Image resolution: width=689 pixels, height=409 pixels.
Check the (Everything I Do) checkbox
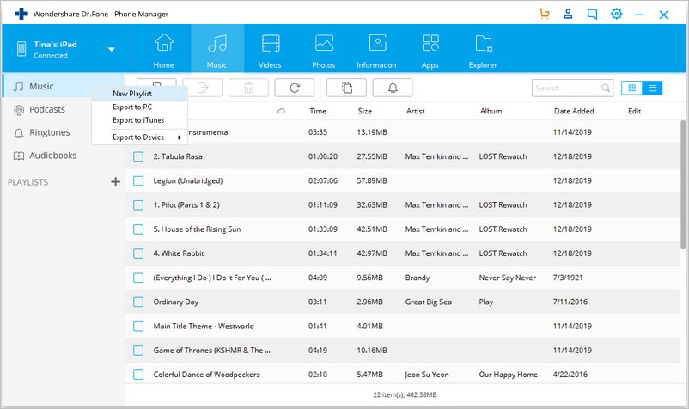tap(138, 278)
